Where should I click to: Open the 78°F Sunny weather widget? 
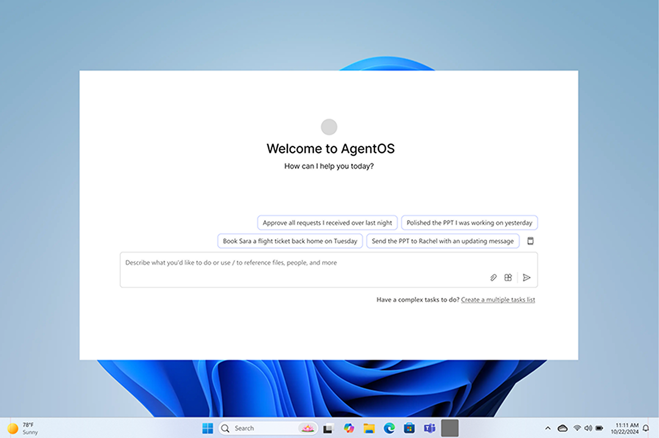tap(22, 428)
